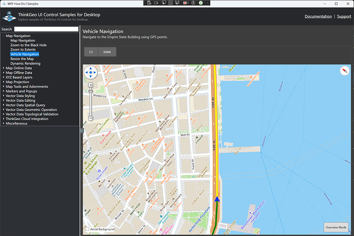Switch to the XAML tab
The width and height of the screenshot is (354, 236).
(107, 52)
